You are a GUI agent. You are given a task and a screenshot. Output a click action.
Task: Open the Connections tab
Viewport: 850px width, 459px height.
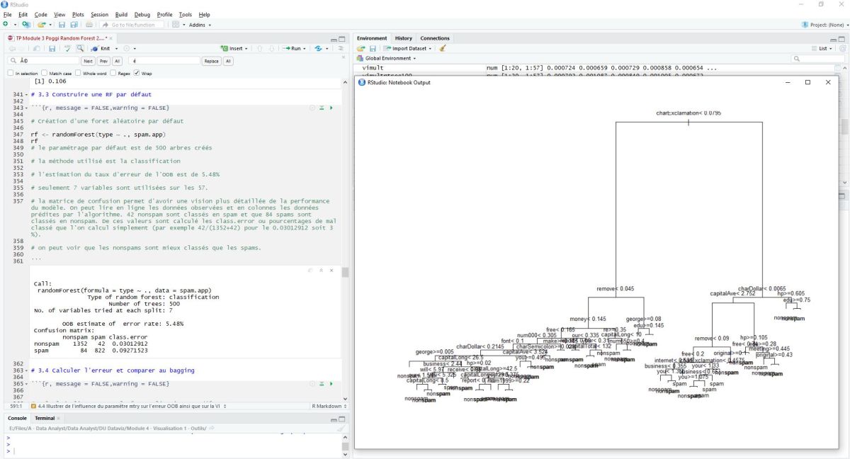435,38
